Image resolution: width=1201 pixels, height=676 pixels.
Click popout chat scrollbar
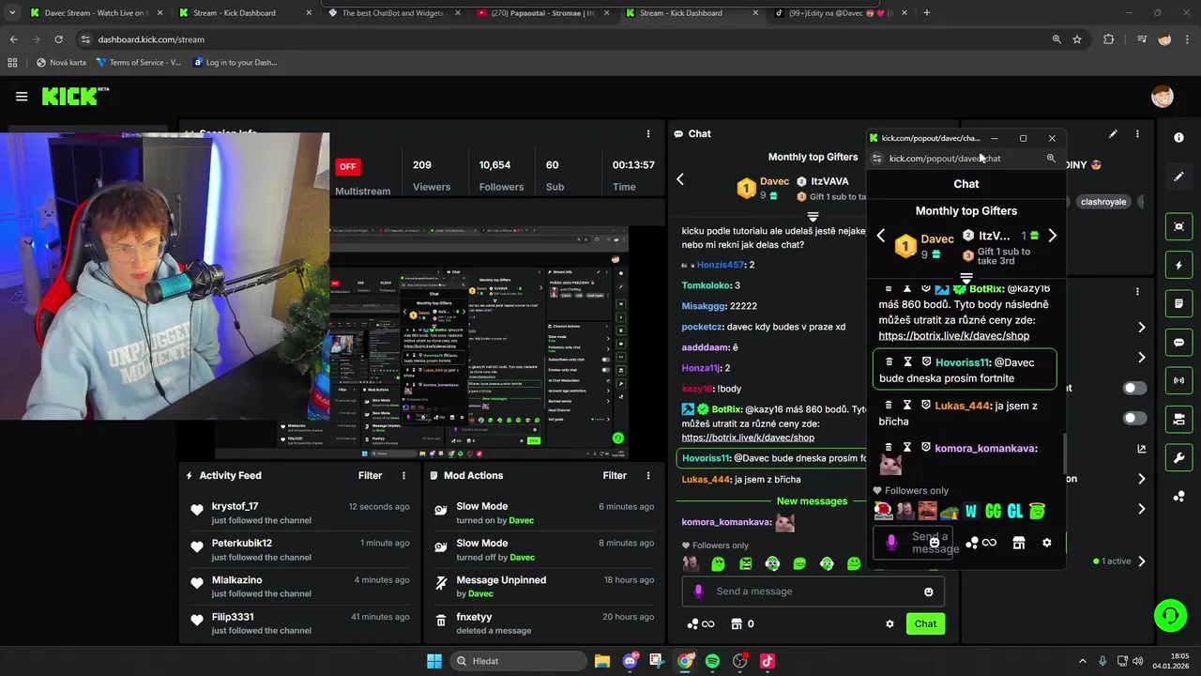tap(1063, 454)
